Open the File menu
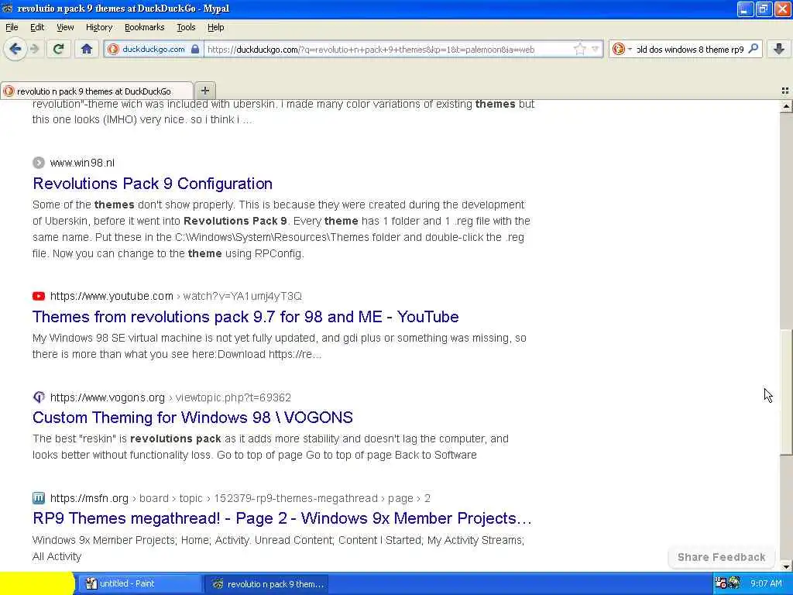 click(x=12, y=27)
